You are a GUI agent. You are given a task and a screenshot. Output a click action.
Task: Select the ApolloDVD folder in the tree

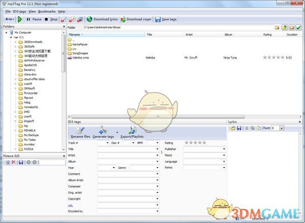(30, 65)
